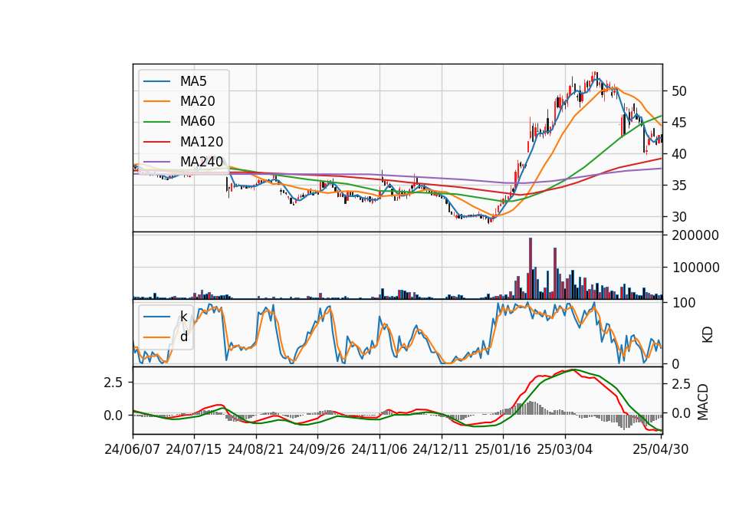Click the 24/06/07 date axis label
The width and height of the screenshot is (736, 529).
tap(133, 450)
